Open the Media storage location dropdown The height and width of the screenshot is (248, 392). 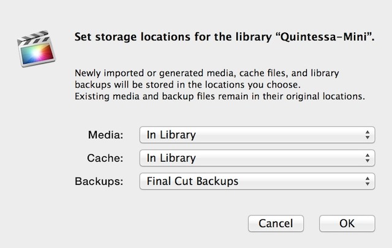coord(257,135)
